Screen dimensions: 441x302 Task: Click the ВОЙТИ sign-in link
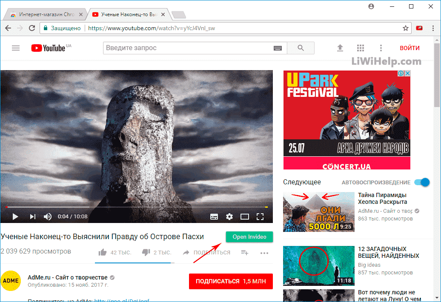[x=410, y=48]
